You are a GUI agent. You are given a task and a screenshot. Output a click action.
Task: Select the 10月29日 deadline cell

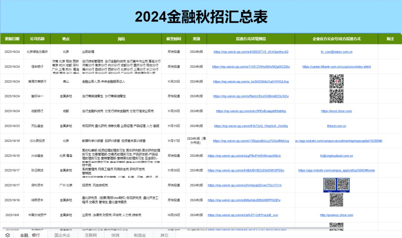(x=173, y=215)
